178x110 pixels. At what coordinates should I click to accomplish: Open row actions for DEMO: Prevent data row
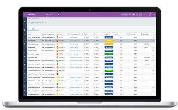coord(153,37)
